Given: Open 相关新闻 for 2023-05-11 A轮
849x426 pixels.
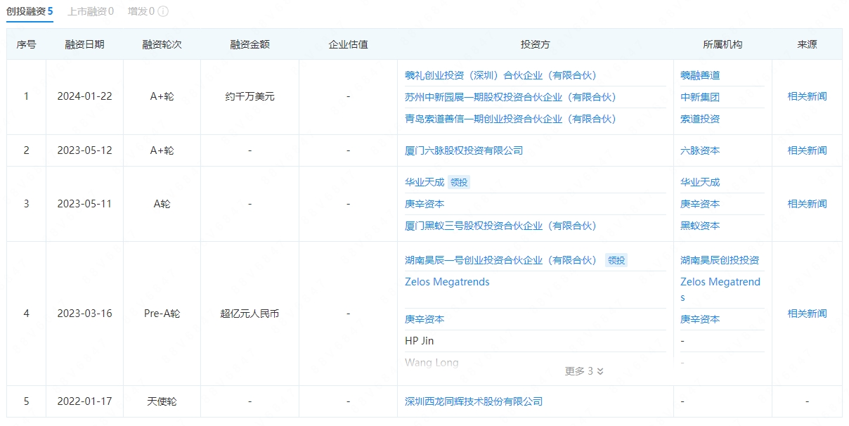Looking at the screenshot, I should pos(807,204).
